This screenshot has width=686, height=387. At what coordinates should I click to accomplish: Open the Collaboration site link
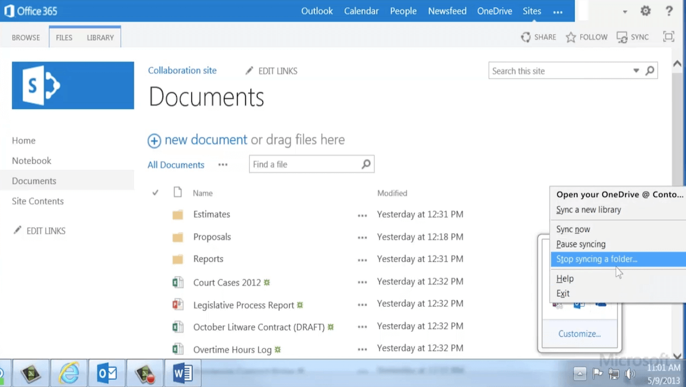pos(182,70)
